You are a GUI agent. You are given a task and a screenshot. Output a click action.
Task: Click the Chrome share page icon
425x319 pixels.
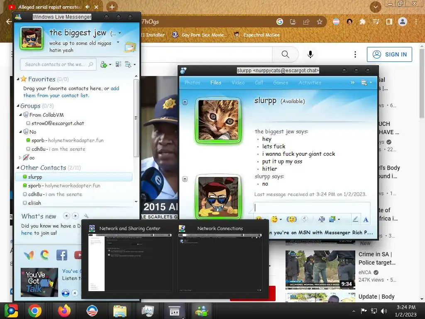tap(306, 22)
